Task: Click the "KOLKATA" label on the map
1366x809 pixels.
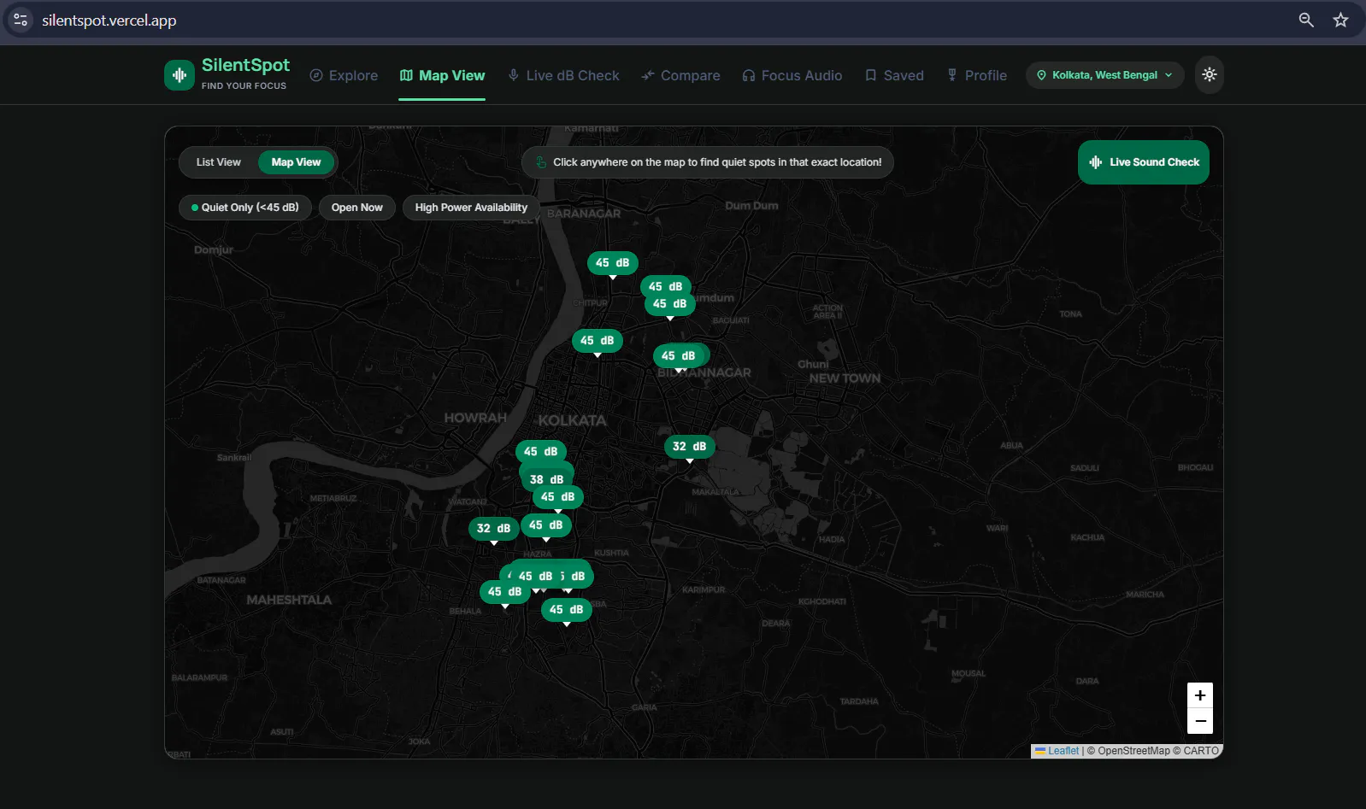Action: coord(572,420)
